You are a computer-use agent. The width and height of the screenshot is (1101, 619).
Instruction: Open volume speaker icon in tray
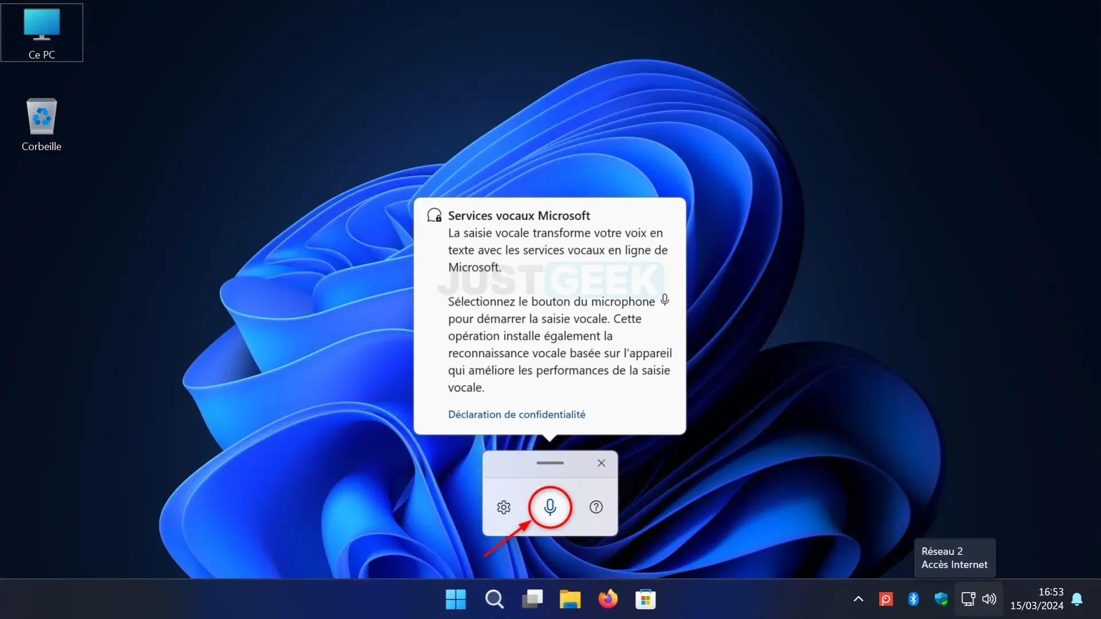[x=989, y=600]
